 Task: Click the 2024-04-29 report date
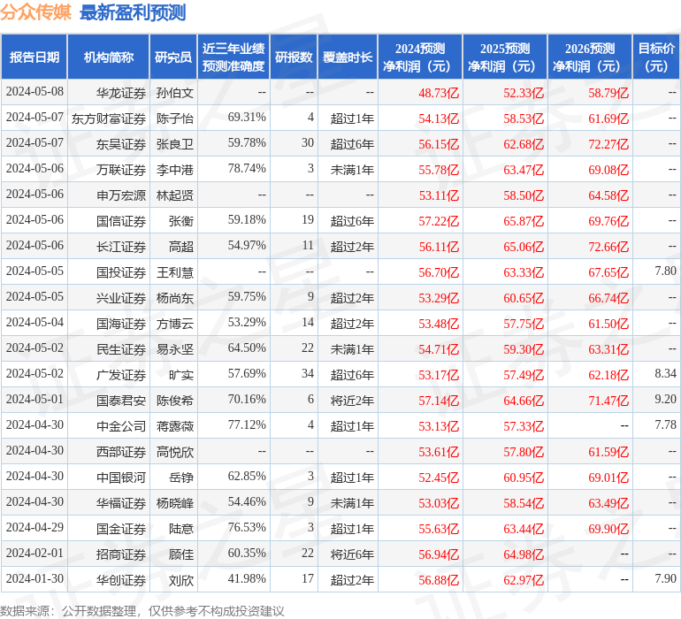[x=34, y=527]
